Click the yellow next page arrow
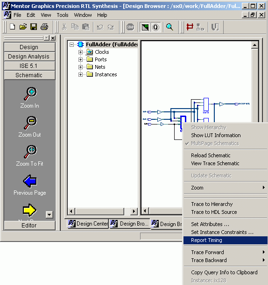 pos(30,210)
